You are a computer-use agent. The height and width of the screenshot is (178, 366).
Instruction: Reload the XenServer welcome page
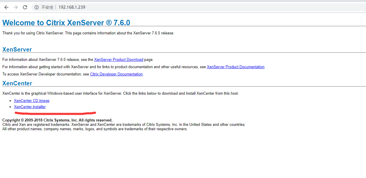click(x=25, y=7)
